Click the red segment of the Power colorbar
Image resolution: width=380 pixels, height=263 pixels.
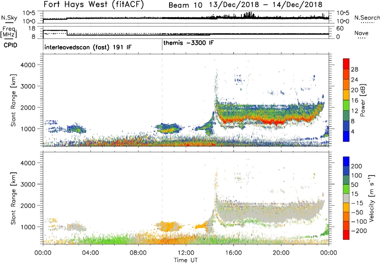point(346,64)
